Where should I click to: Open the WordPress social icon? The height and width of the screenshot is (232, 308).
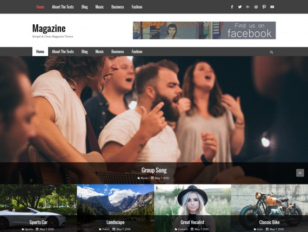pyautogui.click(x=256, y=7)
